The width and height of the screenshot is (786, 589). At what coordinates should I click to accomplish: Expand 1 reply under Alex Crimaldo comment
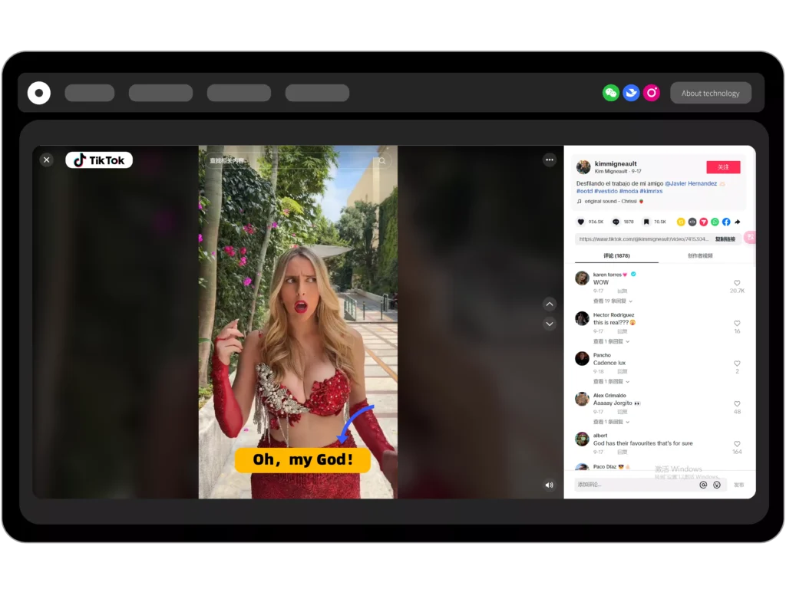(611, 422)
